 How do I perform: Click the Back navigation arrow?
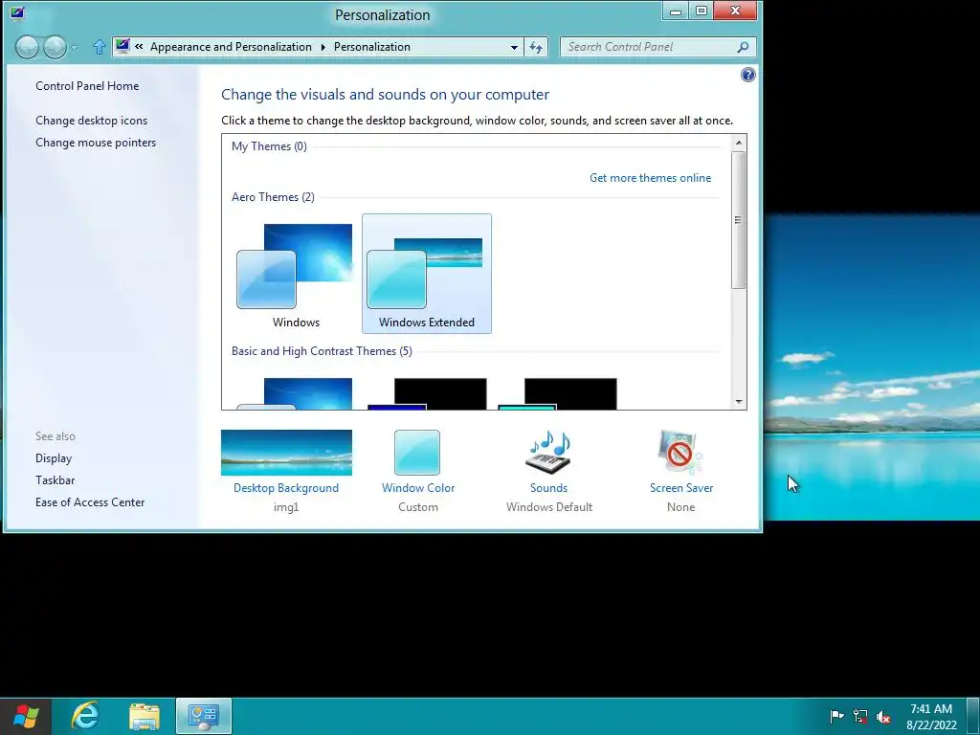(x=27, y=47)
